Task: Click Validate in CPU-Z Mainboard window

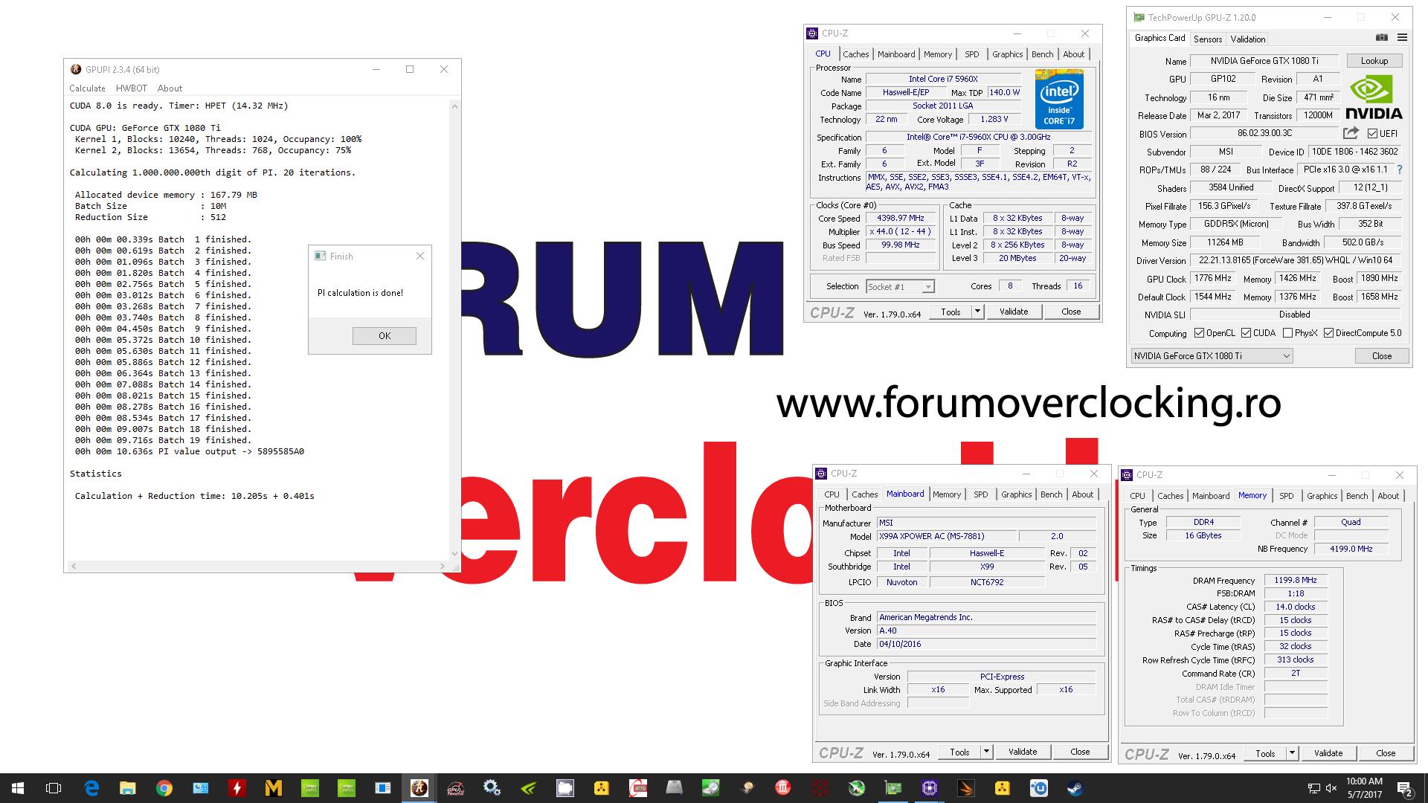Action: coord(1023,752)
